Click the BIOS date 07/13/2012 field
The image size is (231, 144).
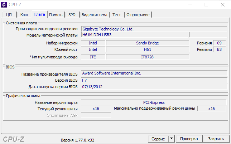coord(154,87)
